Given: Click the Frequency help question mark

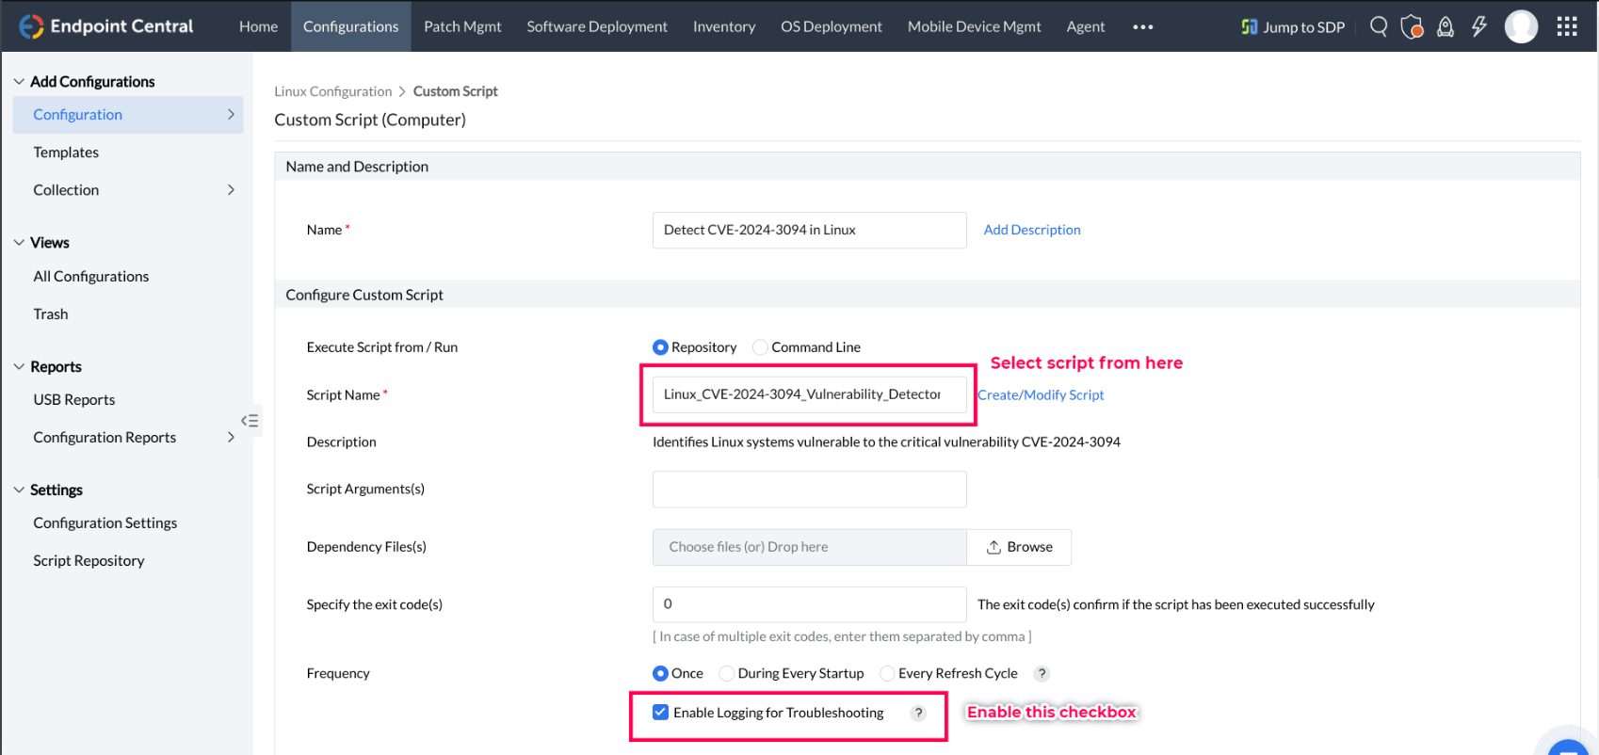Looking at the screenshot, I should pyautogui.click(x=1042, y=674).
